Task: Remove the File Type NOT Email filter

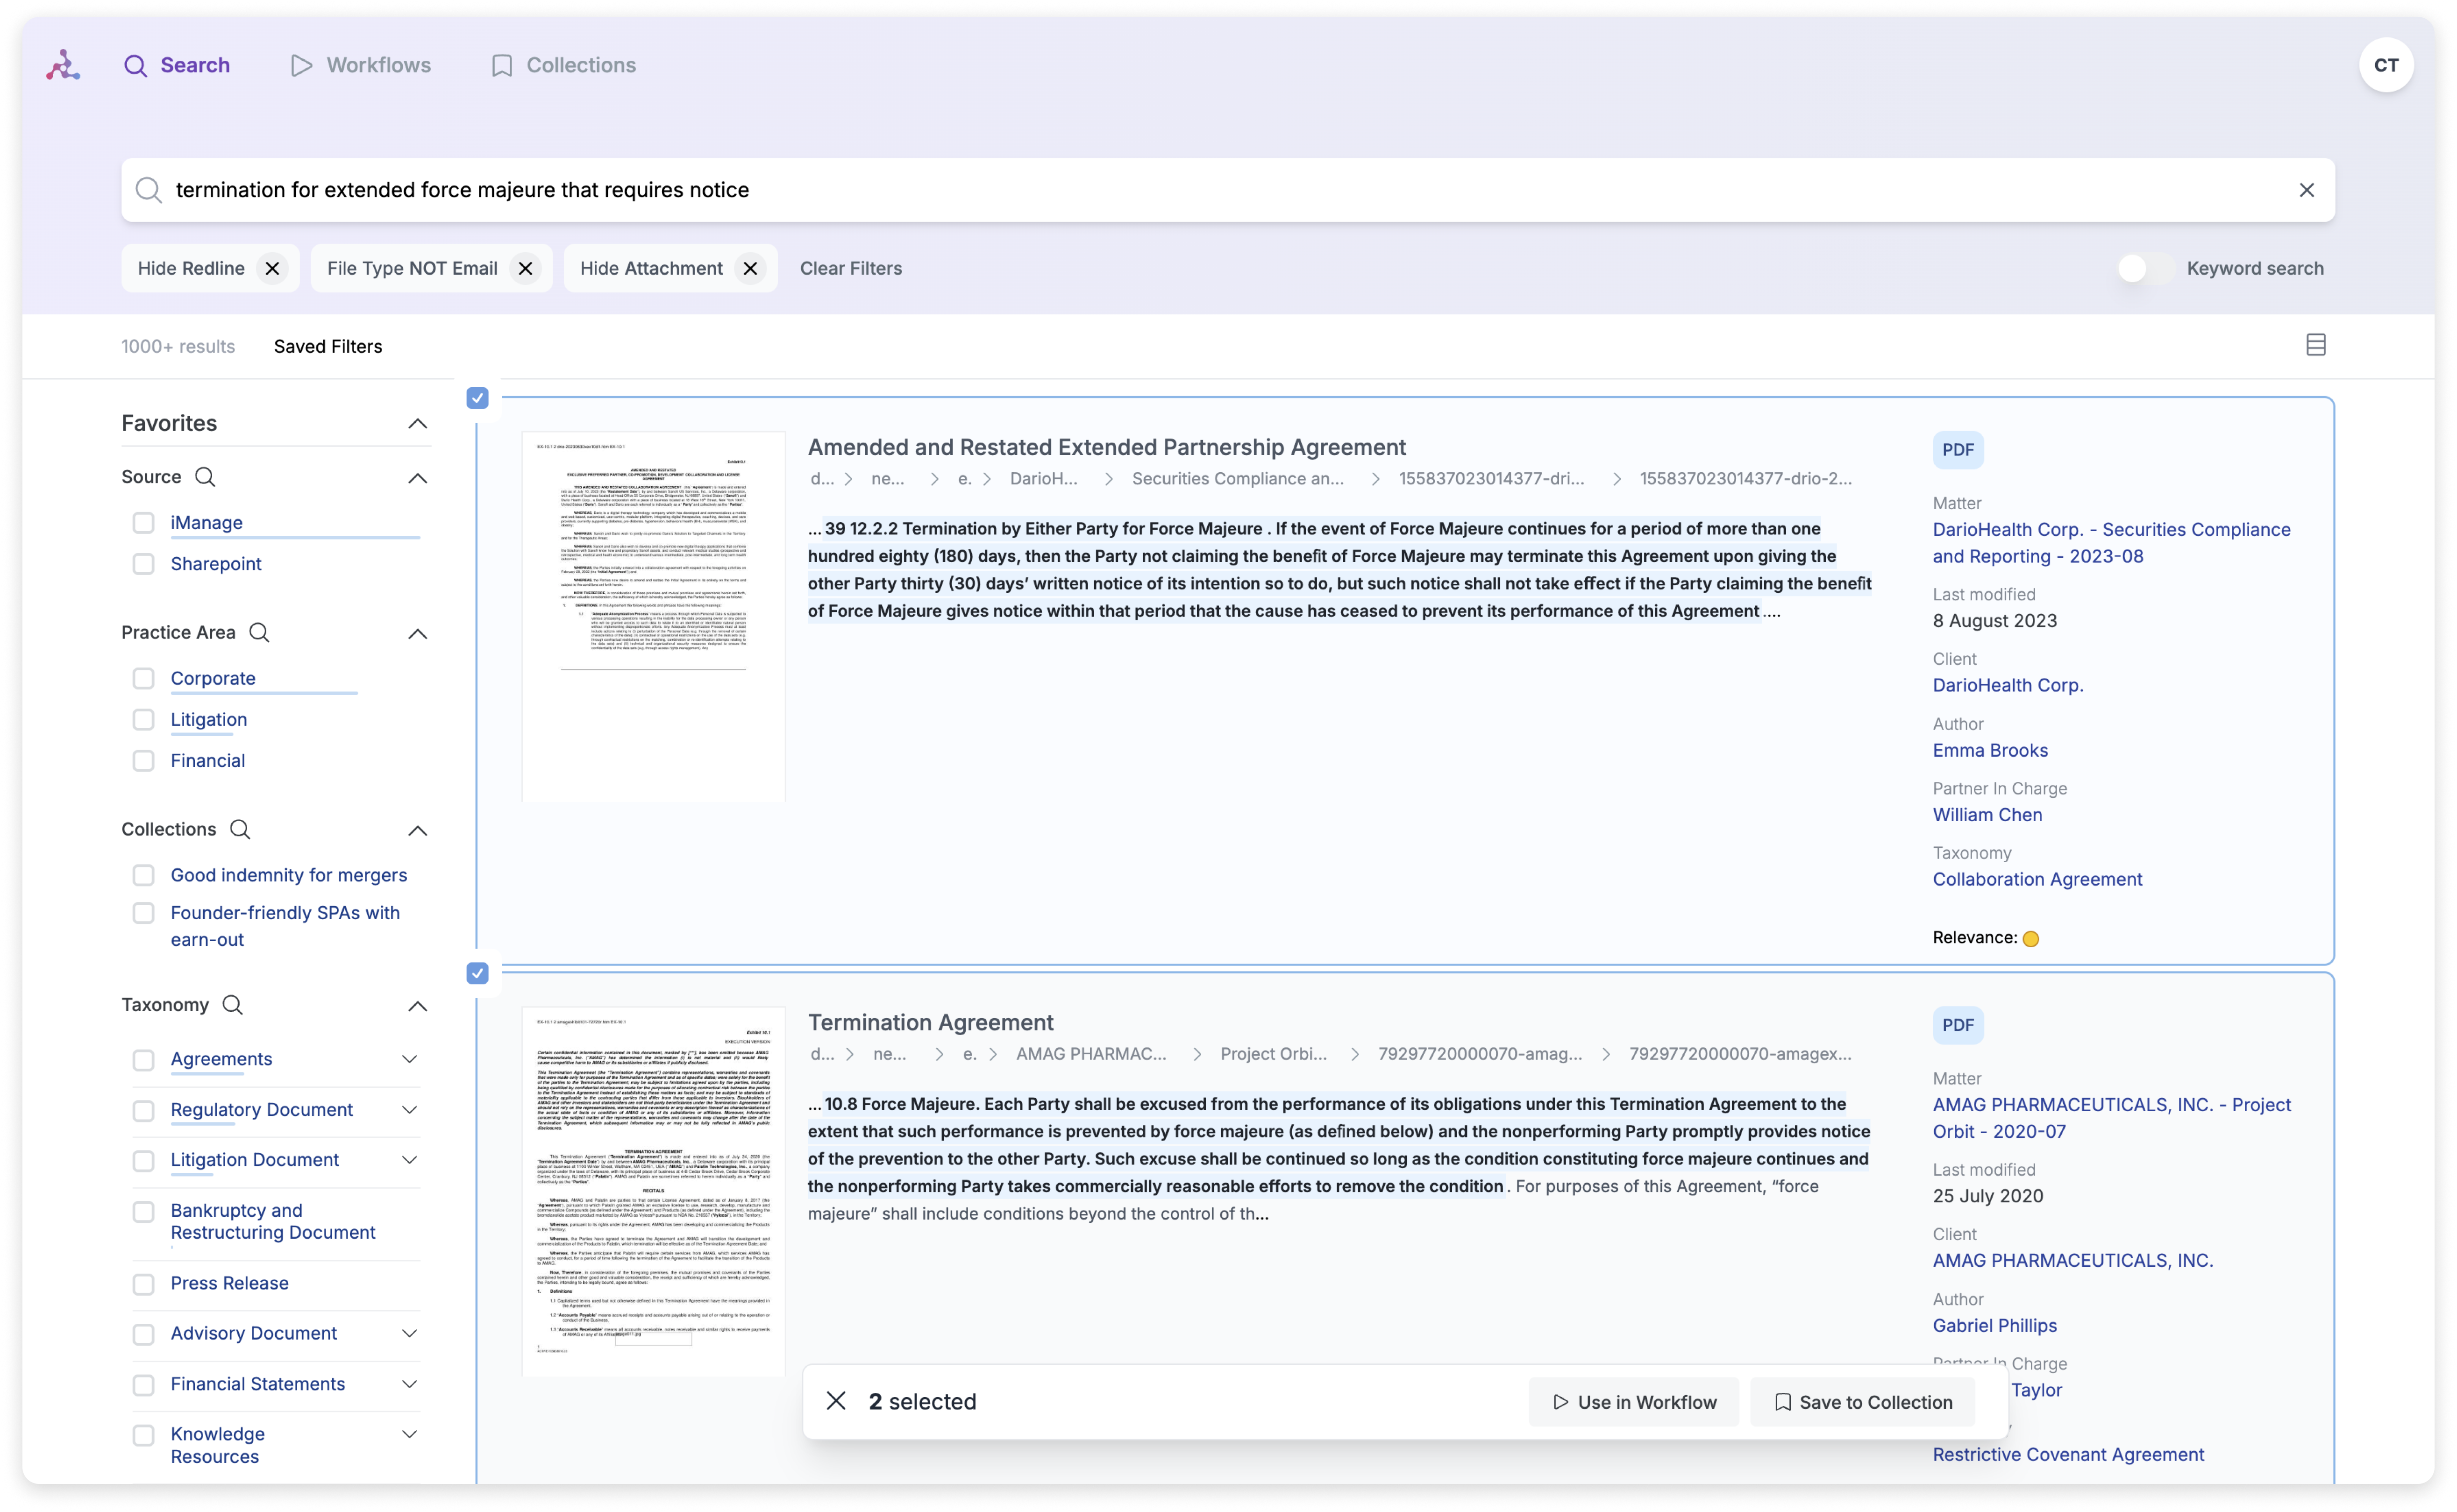Action: [525, 268]
